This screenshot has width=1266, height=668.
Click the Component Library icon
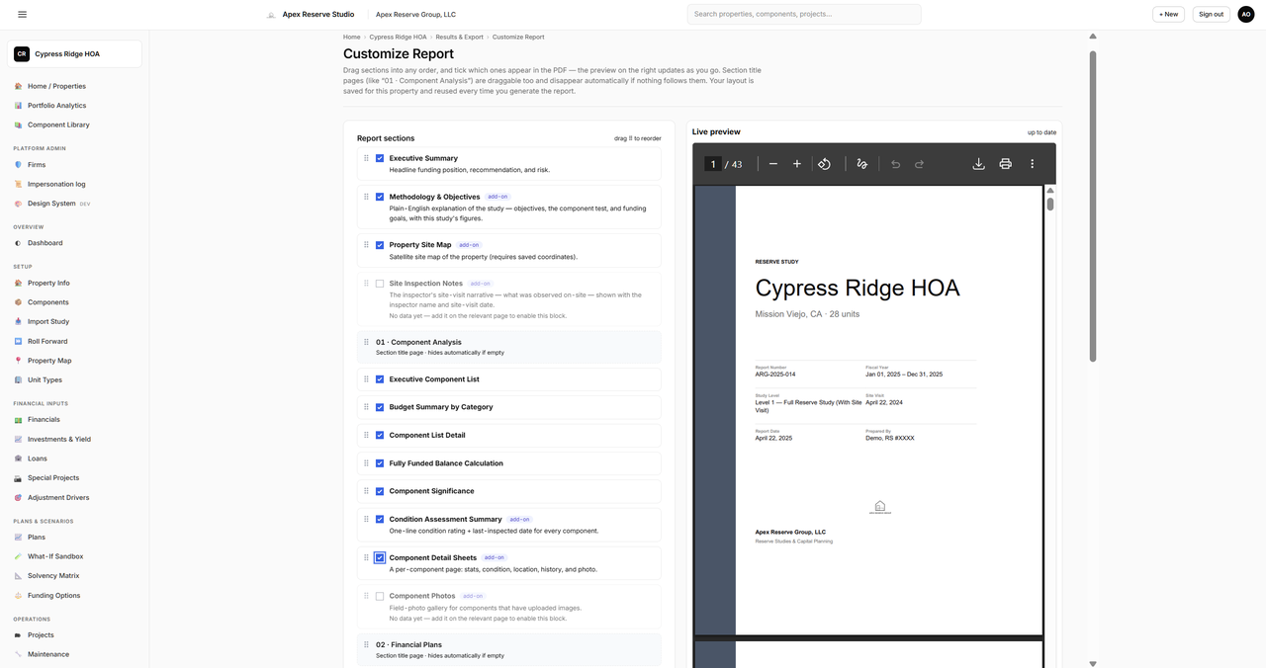tap(18, 125)
